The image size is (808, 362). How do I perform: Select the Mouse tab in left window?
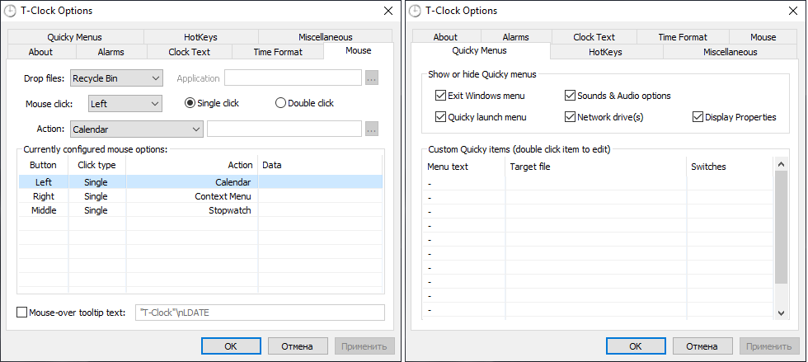358,50
